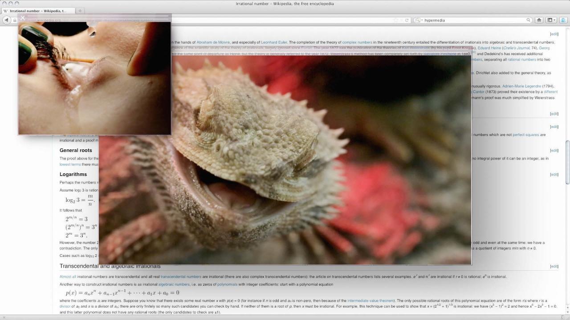Click the rightmost blue add-on toolbar icon
The width and height of the screenshot is (570, 320).
coord(563,20)
